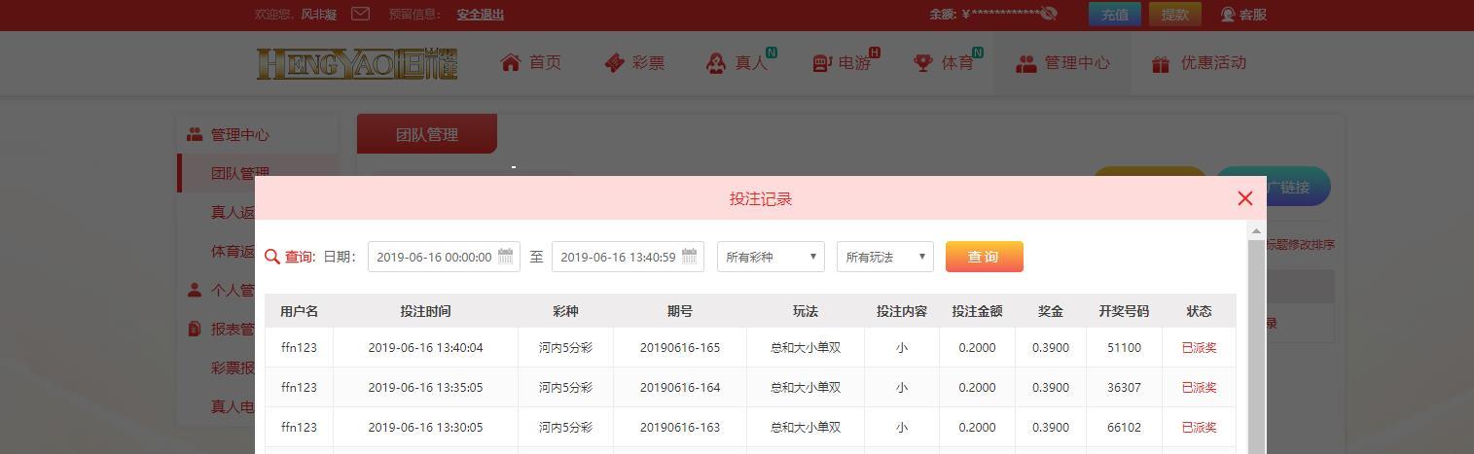1474x454 pixels.
Task: Click 已派奖 status in row 20190616-164
Action: [1199, 387]
